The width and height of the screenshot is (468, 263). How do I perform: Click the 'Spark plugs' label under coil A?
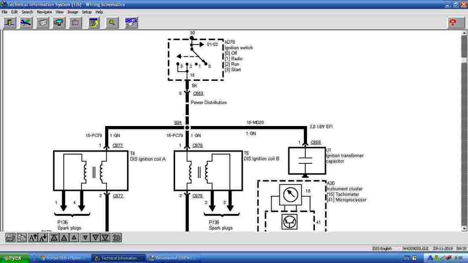point(69,228)
